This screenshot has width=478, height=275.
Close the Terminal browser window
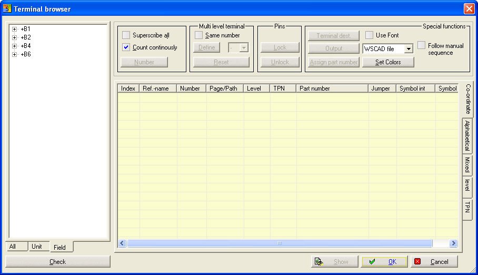[469, 8]
